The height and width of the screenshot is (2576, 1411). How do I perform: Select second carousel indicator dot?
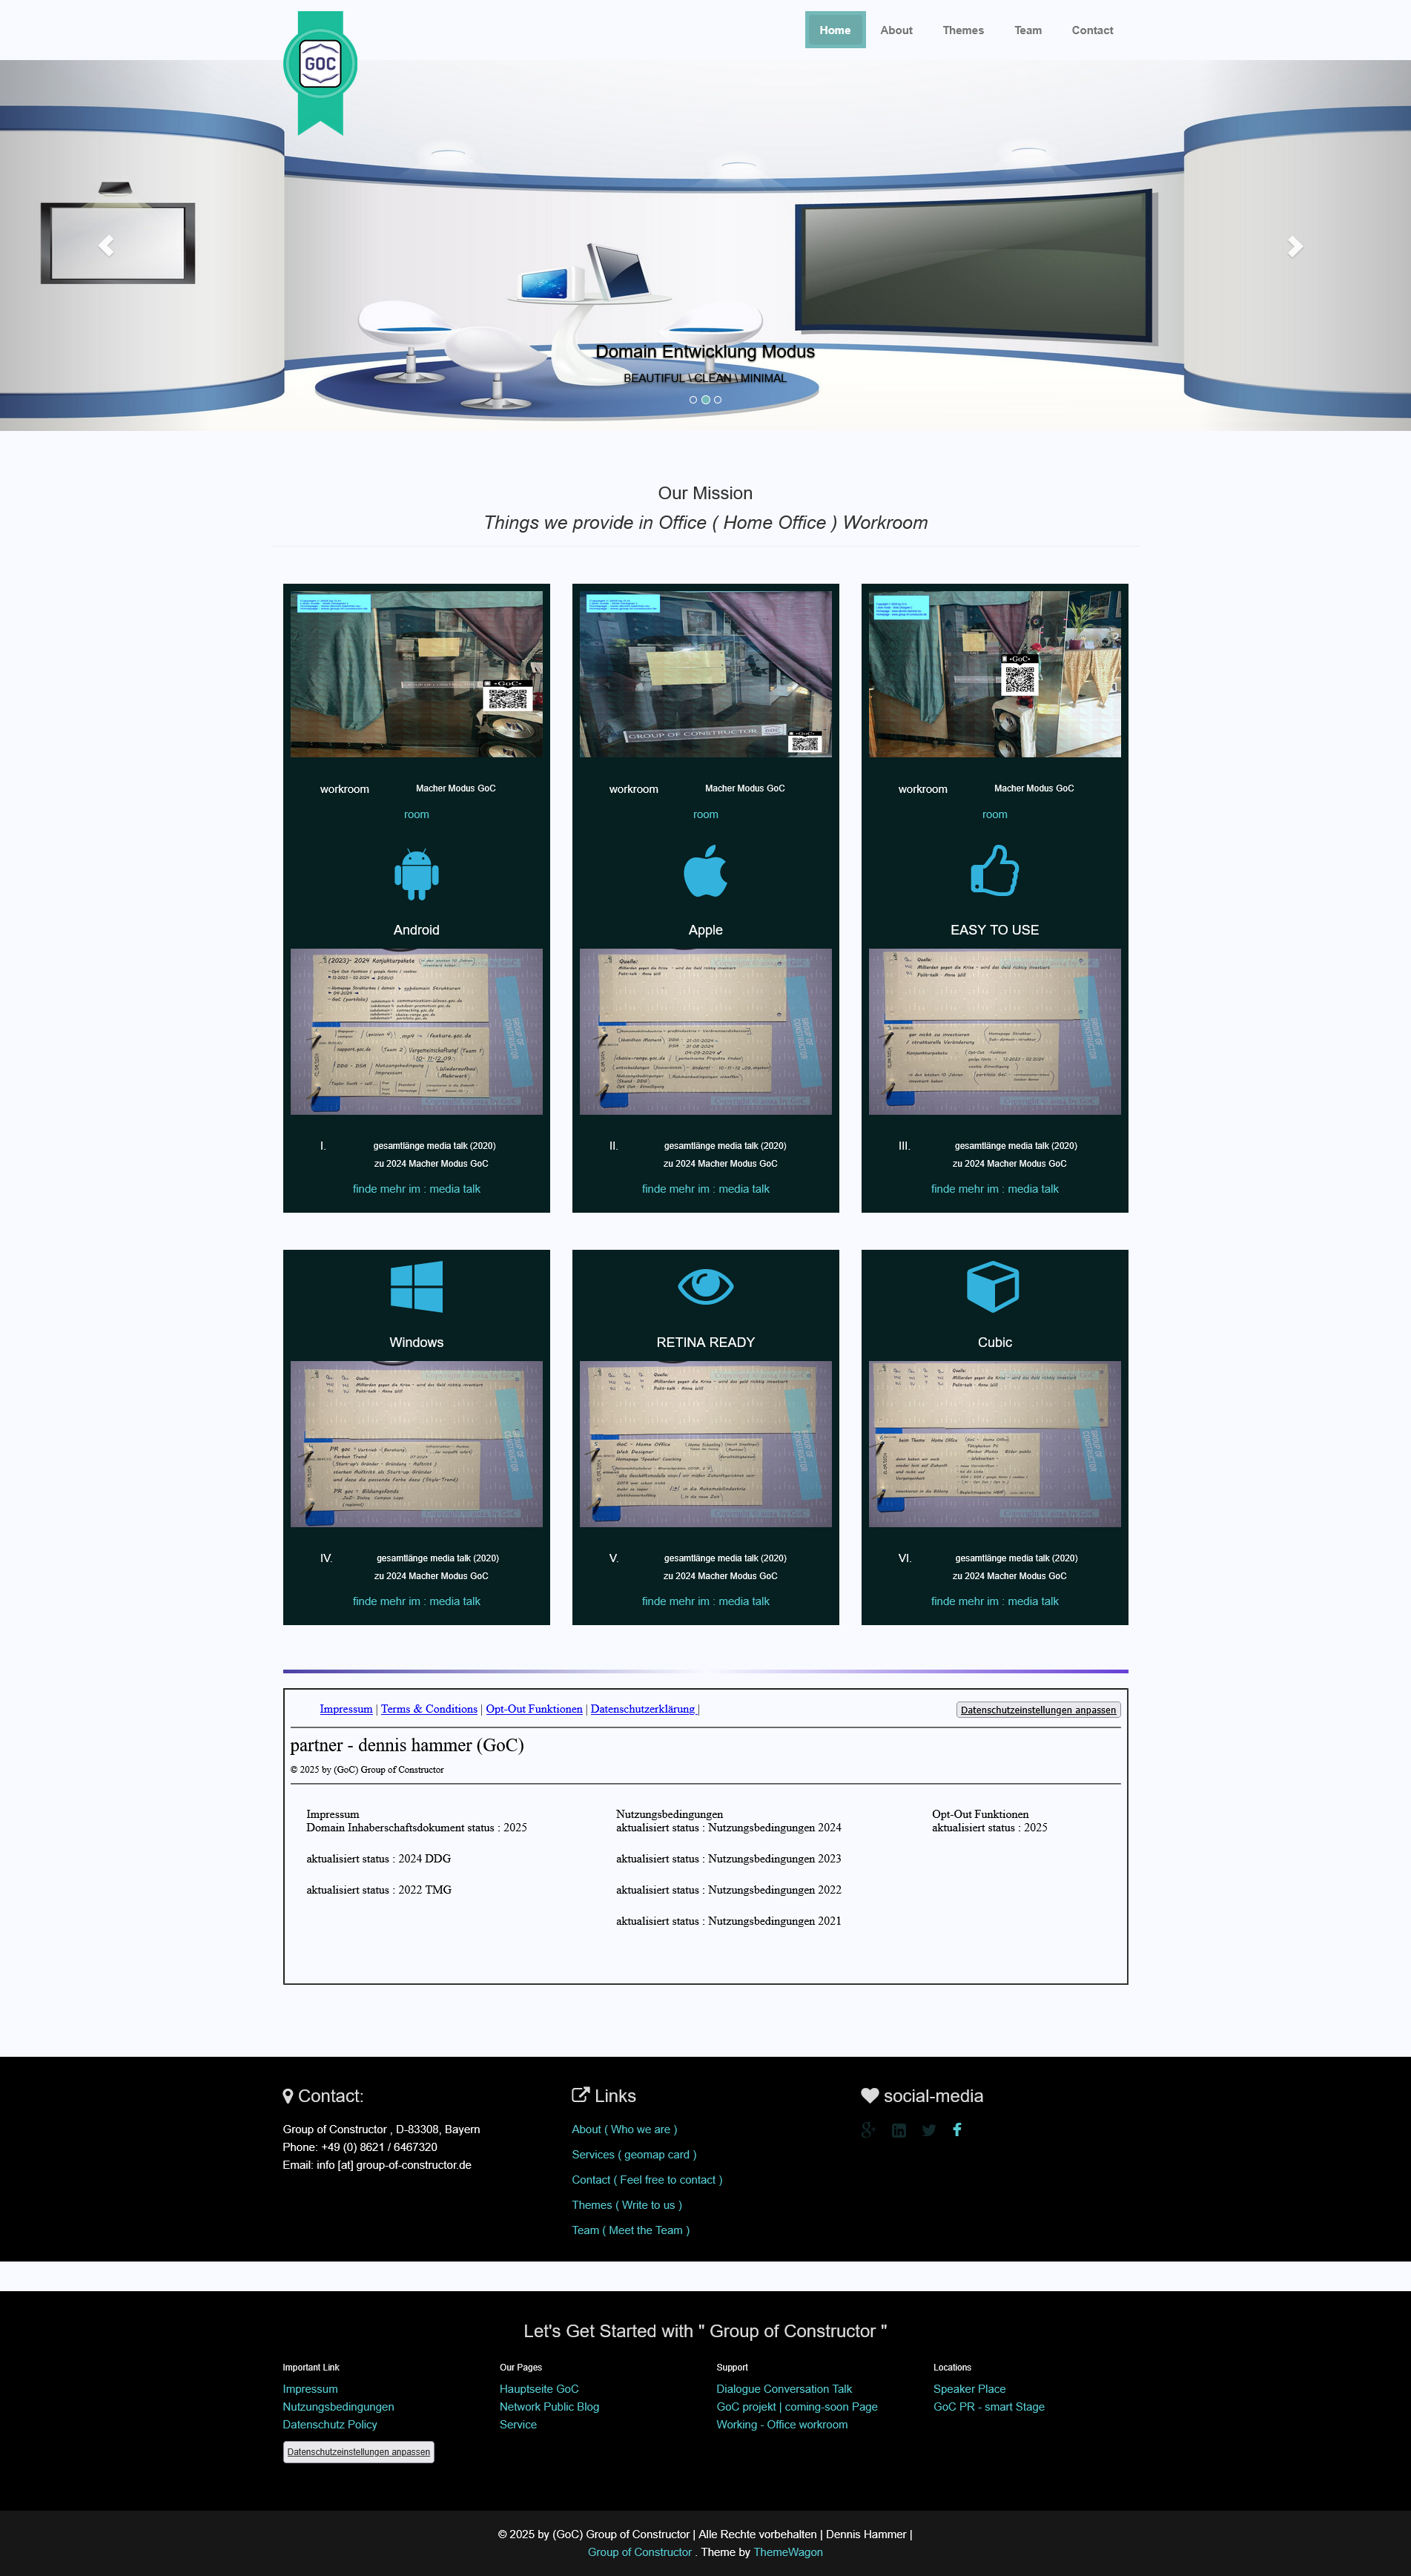705,400
